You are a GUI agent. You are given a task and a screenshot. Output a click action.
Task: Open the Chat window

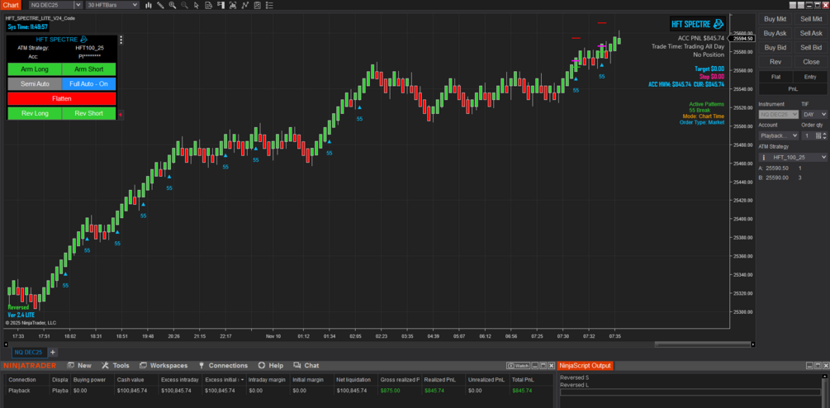click(x=306, y=366)
